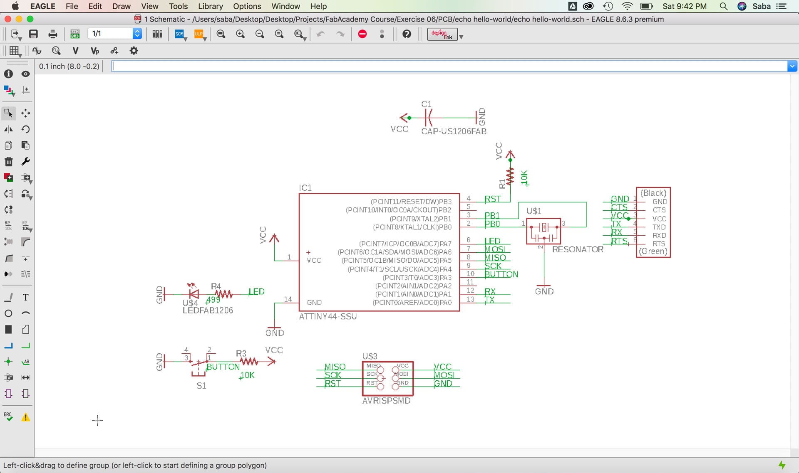Click the Zoom out magnifier icon
The image size is (799, 473).
(260, 34)
